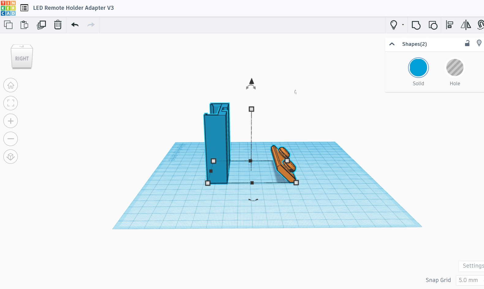The image size is (484, 289).
Task: Zoom in the viewport
Action: (x=11, y=121)
